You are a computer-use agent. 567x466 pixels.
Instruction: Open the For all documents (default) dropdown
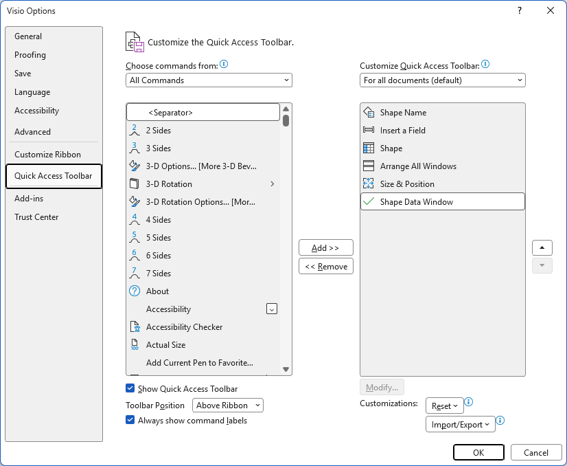[x=443, y=80]
